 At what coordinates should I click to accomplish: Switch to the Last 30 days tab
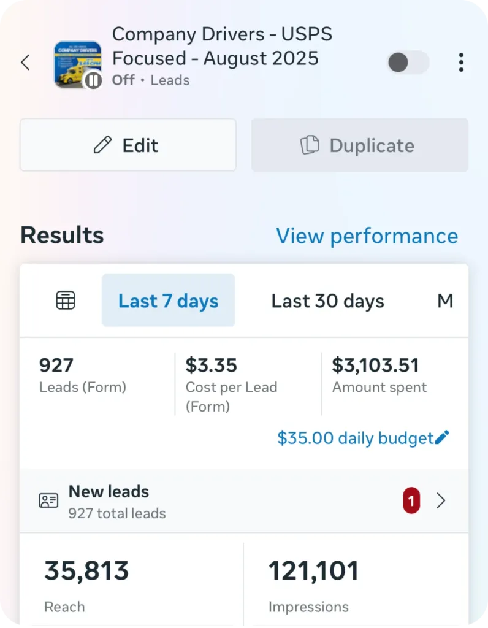327,301
